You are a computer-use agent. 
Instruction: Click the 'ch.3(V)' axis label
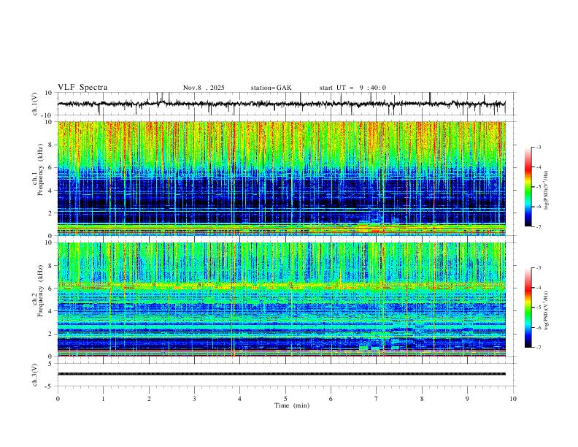pyautogui.click(x=35, y=375)
